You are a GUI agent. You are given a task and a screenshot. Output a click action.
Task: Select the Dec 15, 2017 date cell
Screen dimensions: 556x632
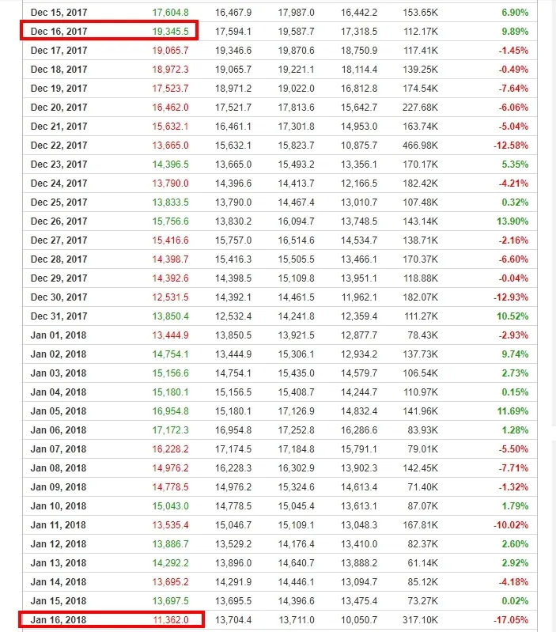59,13
